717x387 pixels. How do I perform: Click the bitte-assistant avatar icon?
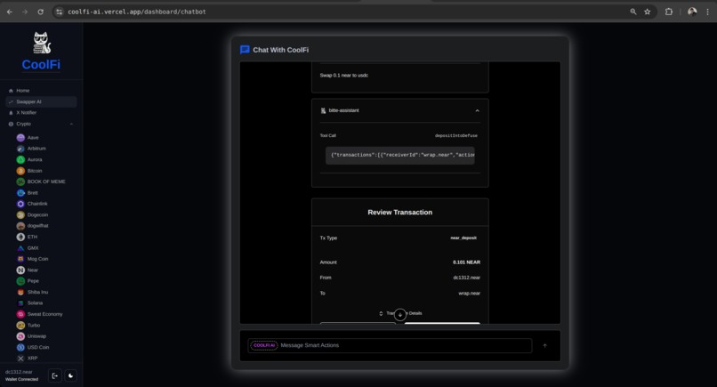tap(323, 110)
